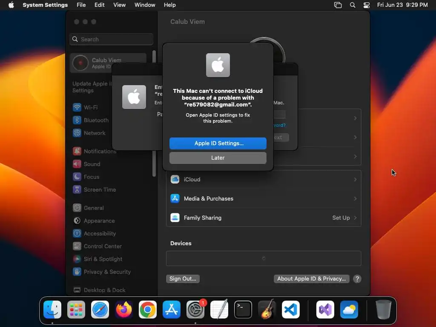Image resolution: width=436 pixels, height=327 pixels.
Task: Click the date and time in menu bar
Action: [x=402, y=5]
